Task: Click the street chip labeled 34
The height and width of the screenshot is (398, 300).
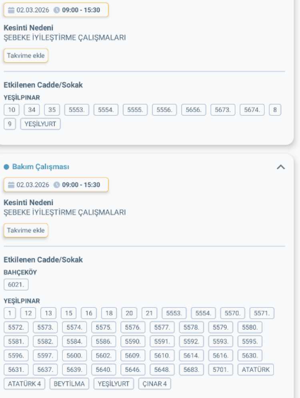Action: click(32, 110)
